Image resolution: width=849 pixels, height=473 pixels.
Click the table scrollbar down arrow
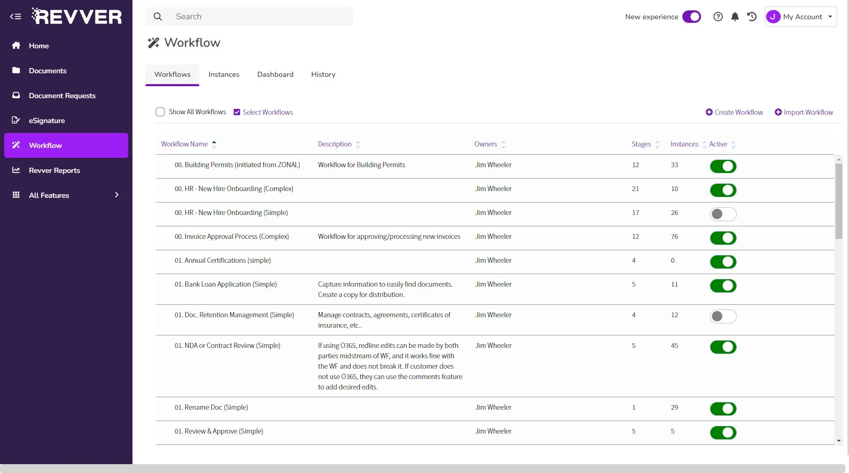coord(839,441)
